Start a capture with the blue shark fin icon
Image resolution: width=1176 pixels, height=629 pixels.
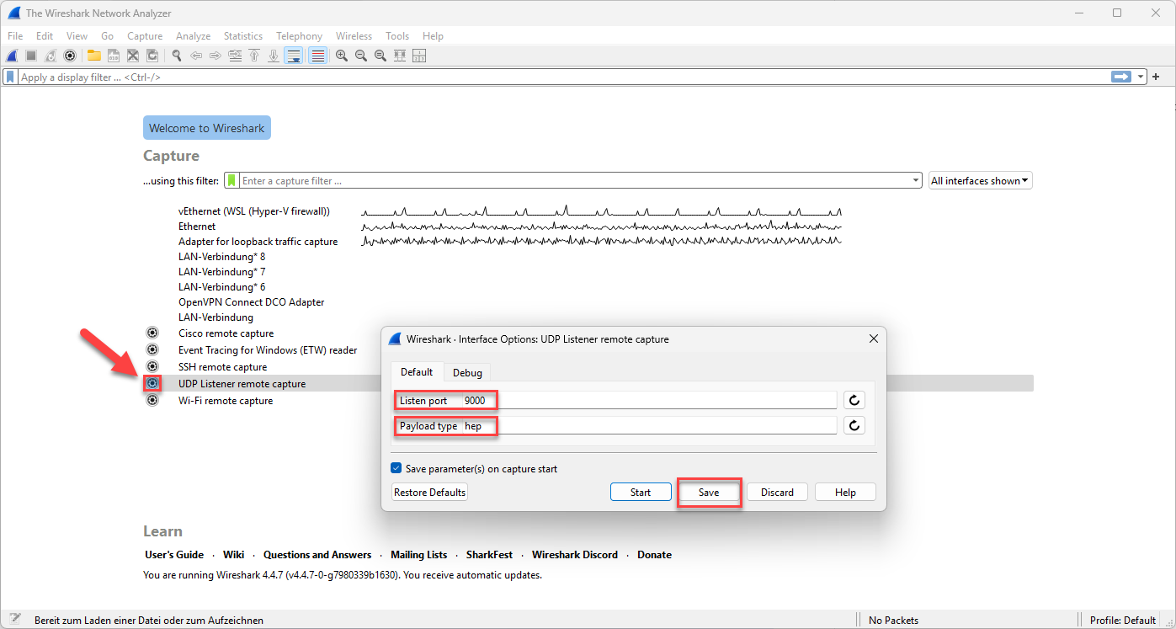pos(11,56)
